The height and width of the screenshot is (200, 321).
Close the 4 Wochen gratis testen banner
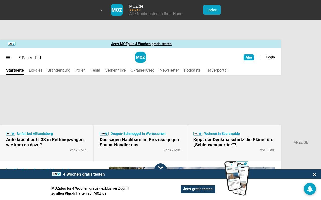pos(314,175)
